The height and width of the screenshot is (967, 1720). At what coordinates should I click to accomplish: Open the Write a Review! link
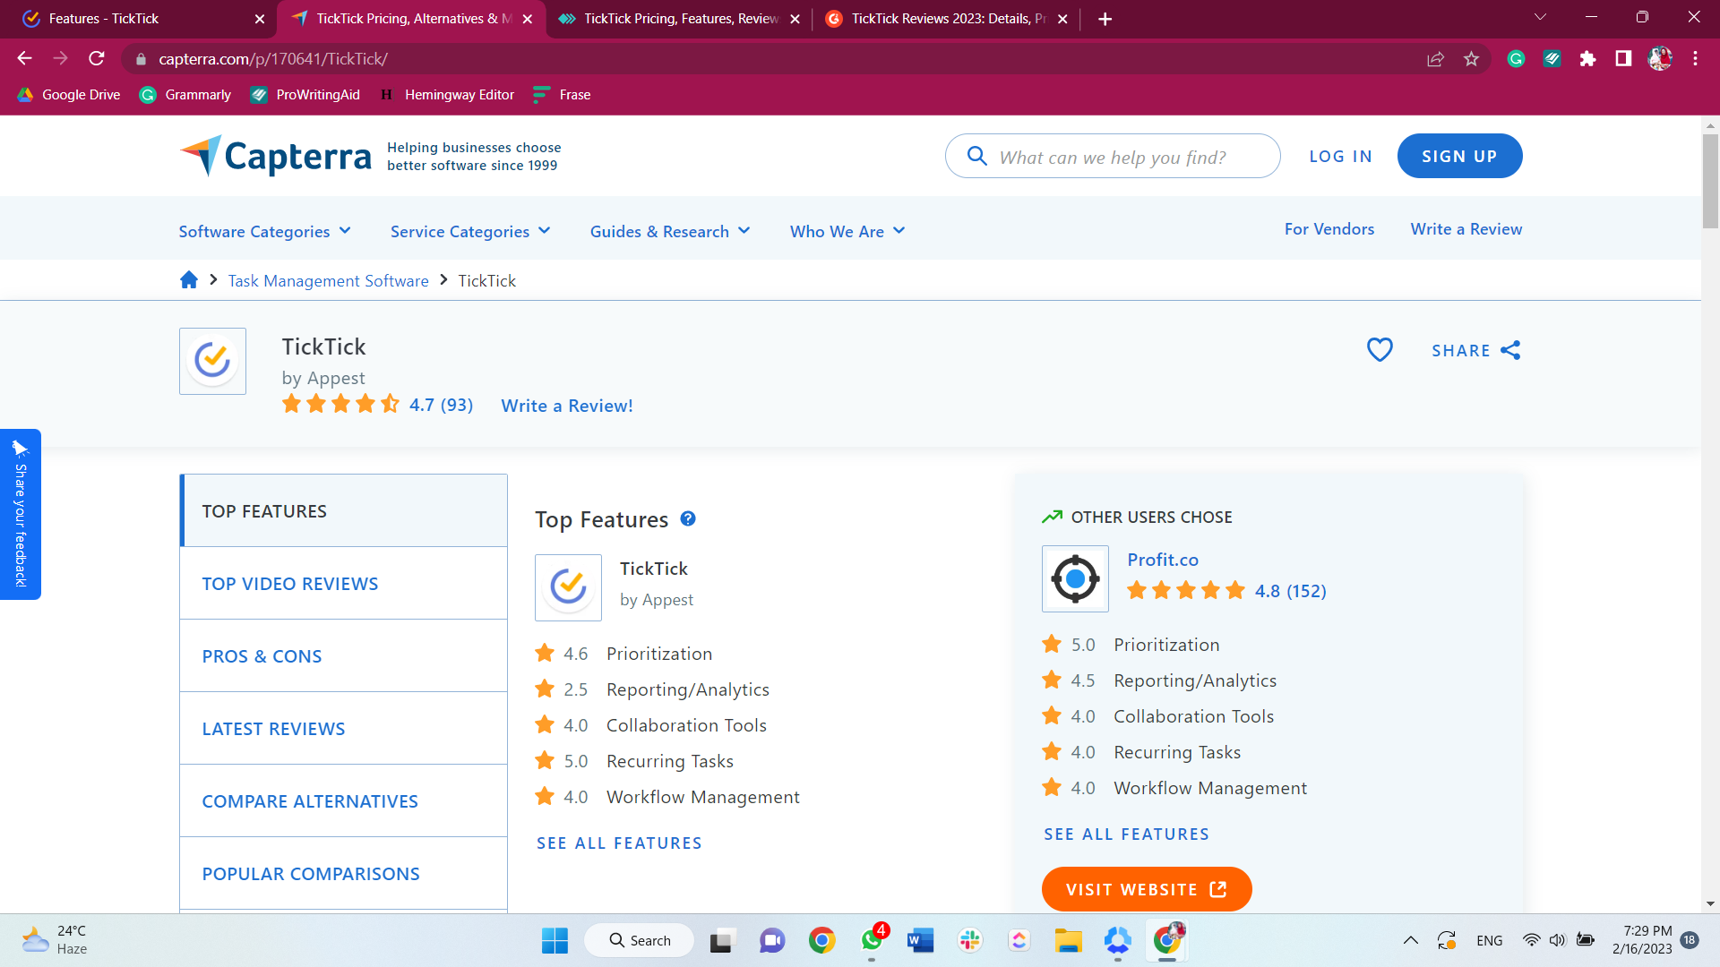tap(566, 406)
